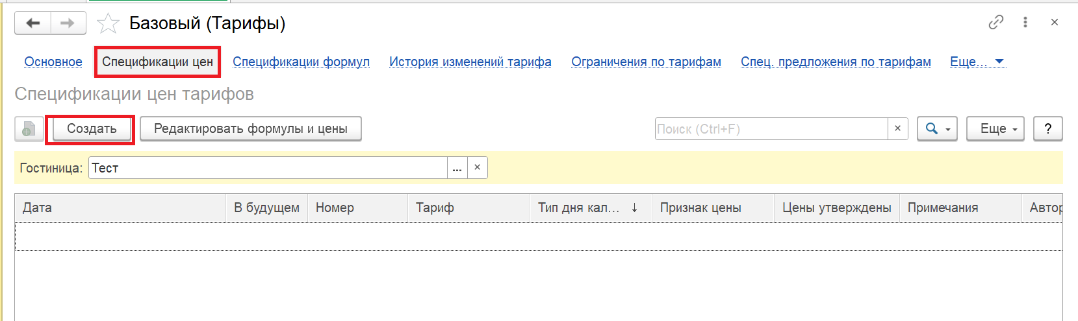The width and height of the screenshot is (1078, 321).
Task: Click the В будущем column header
Action: [266, 208]
